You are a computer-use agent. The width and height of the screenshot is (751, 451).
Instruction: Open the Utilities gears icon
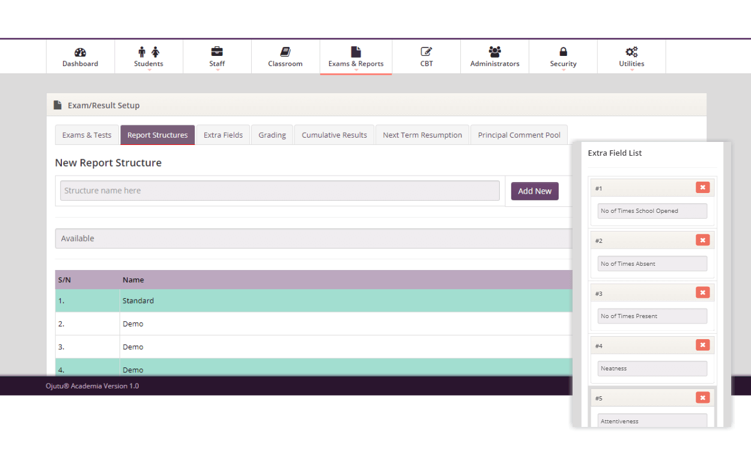(x=631, y=52)
